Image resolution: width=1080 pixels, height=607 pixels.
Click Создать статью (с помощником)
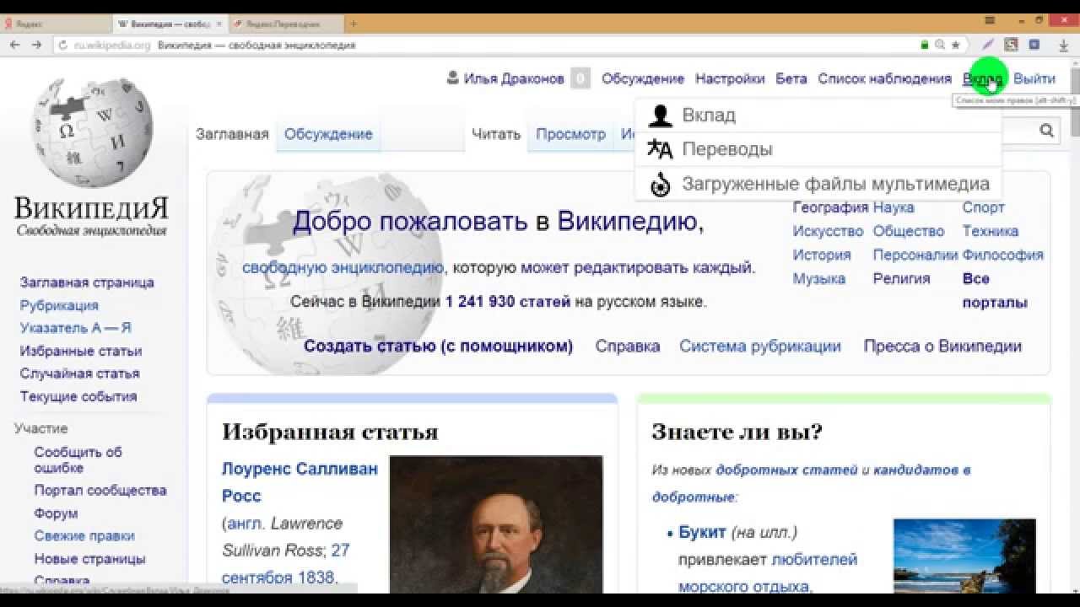pos(438,346)
